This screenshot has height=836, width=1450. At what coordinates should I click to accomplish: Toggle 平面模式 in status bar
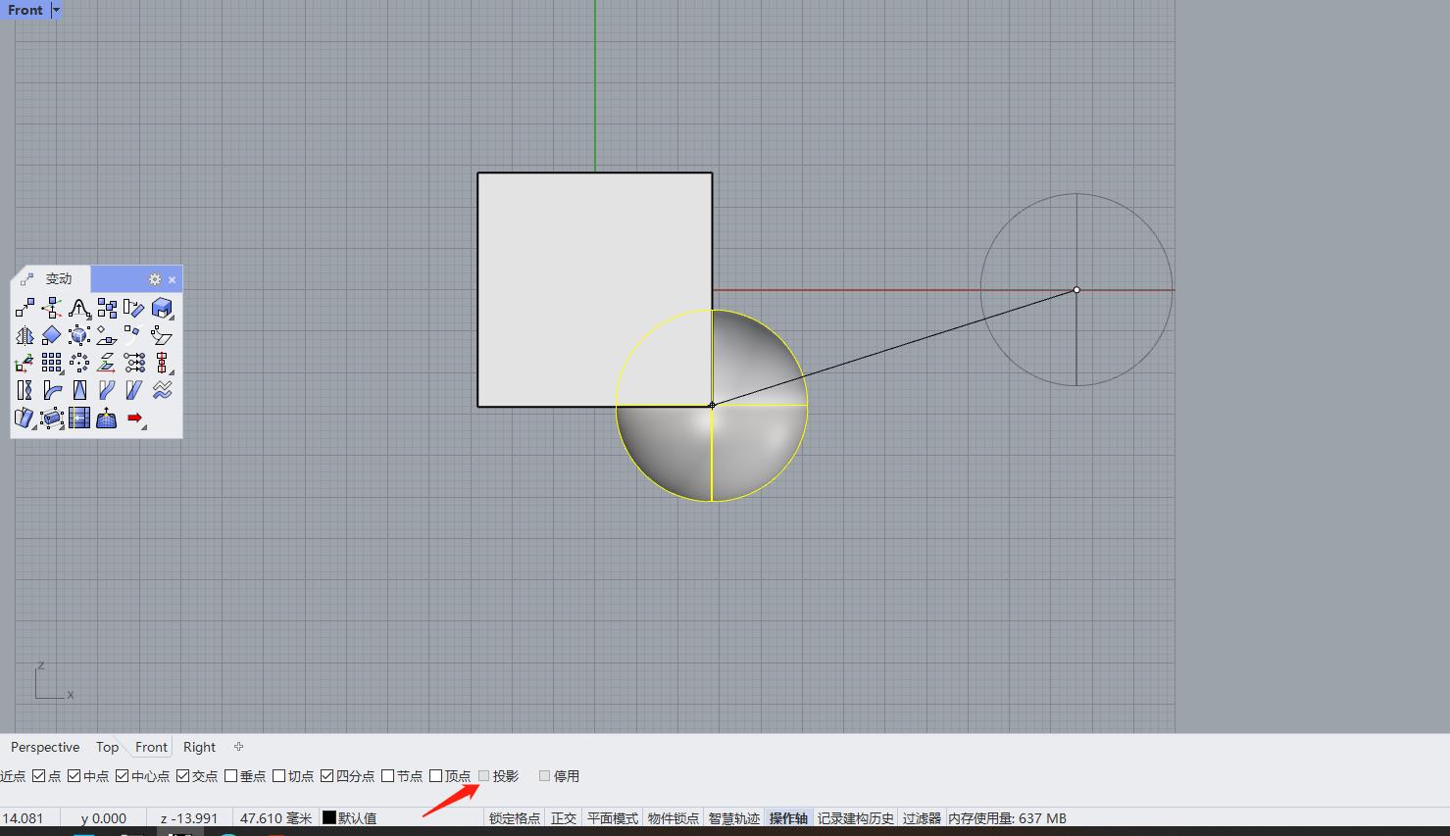[613, 818]
